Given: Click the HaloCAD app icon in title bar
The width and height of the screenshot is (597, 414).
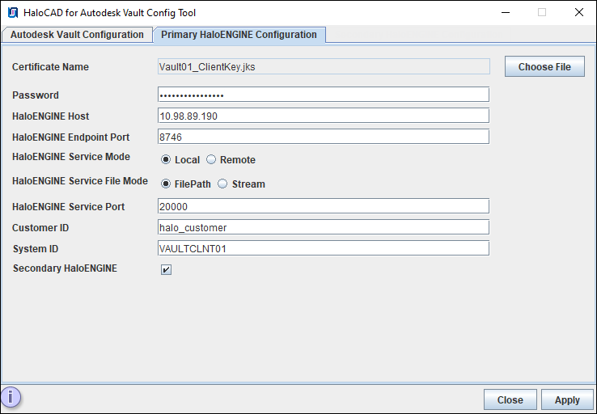Looking at the screenshot, I should (x=13, y=13).
